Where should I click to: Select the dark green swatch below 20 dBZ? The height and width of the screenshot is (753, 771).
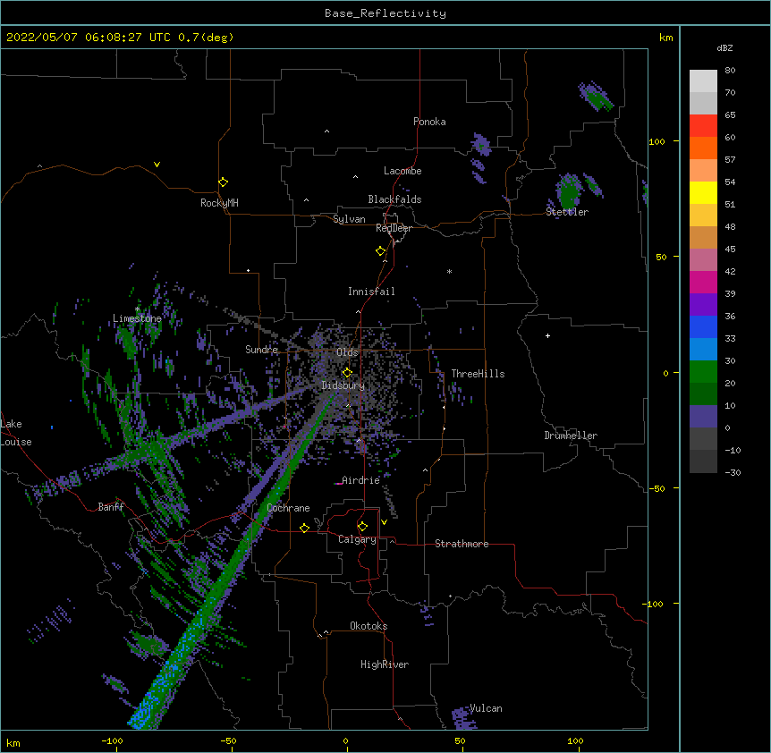tap(703, 393)
